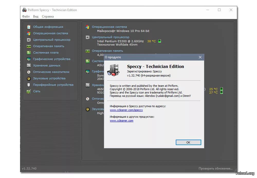
Task: Click the 27 °C drive temperature value
Action: pos(213,92)
